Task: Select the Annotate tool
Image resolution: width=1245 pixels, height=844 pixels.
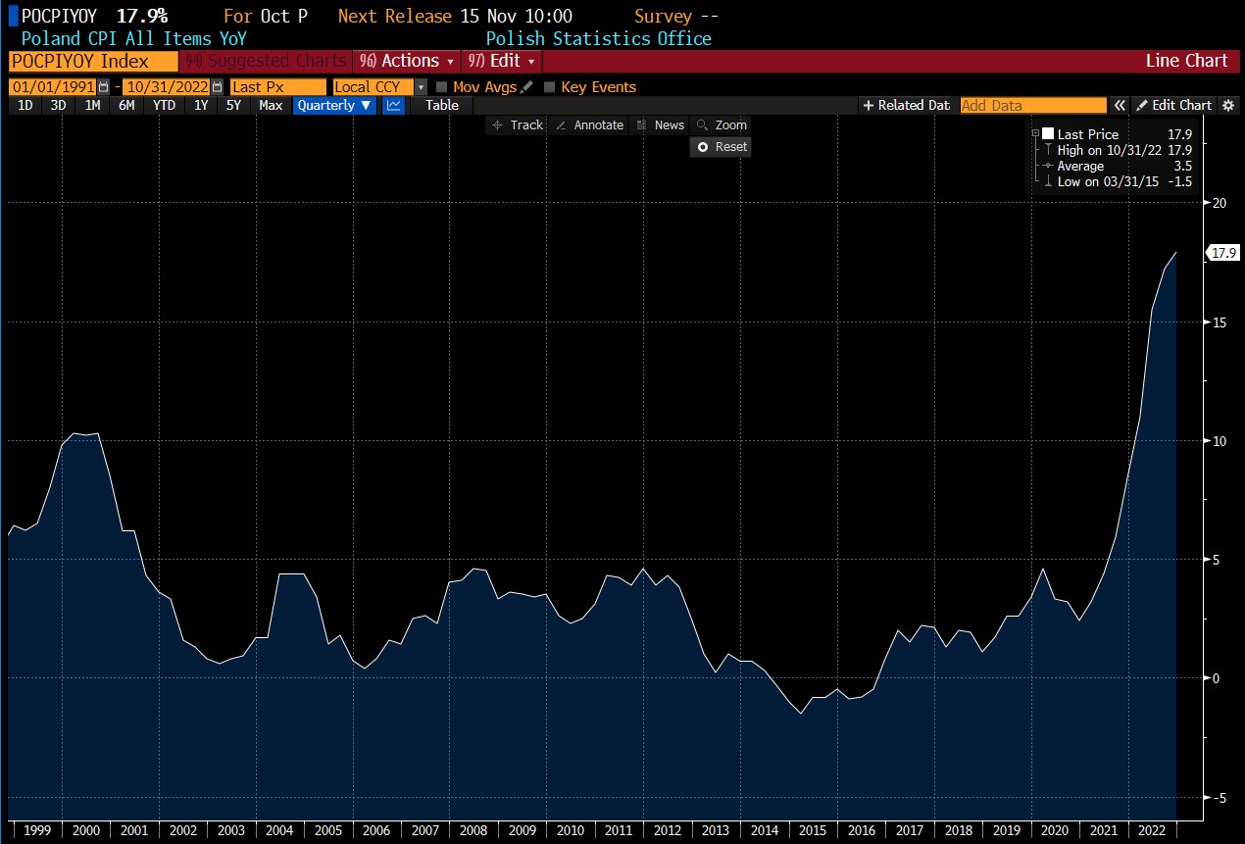Action: click(589, 124)
